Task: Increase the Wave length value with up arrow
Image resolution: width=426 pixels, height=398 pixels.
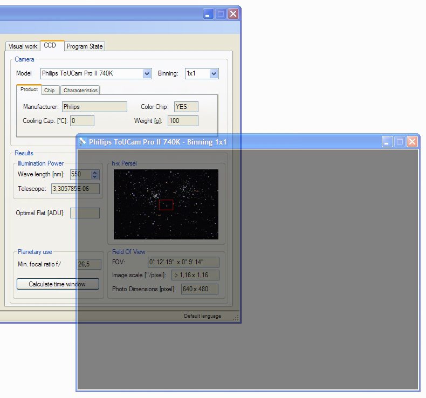Action: [x=94, y=172]
